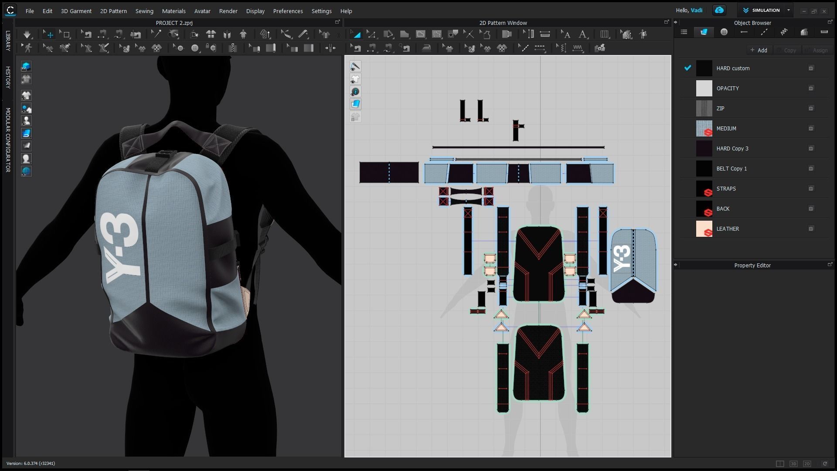Open Topstitch tab in Object Browser
The height and width of the screenshot is (471, 837).
pyautogui.click(x=764, y=32)
